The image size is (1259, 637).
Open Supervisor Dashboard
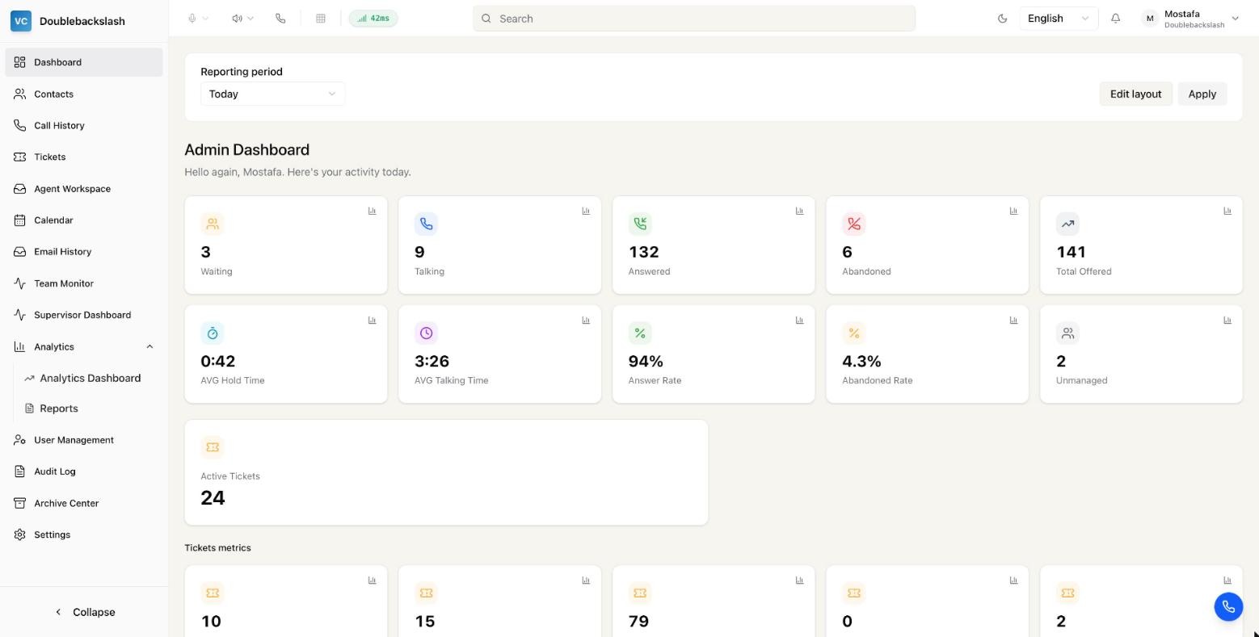[84, 315]
